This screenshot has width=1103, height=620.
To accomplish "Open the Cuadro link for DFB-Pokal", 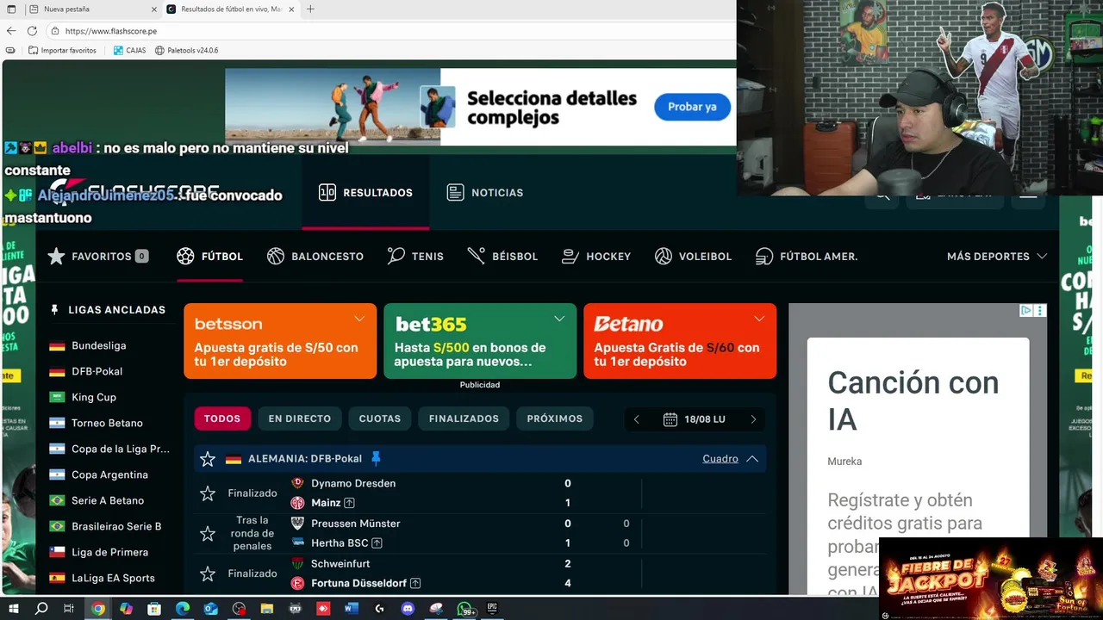I will [x=720, y=459].
